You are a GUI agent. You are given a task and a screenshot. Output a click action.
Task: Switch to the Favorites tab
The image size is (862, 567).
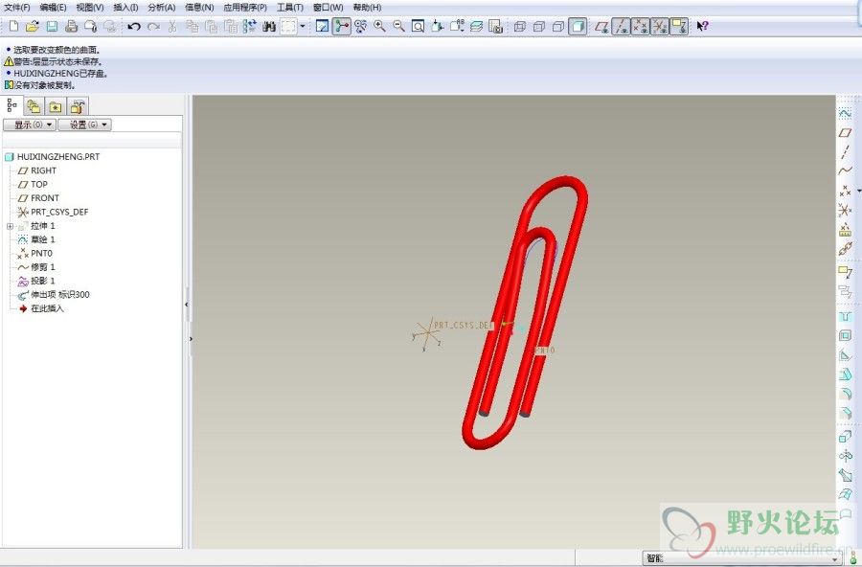click(56, 106)
